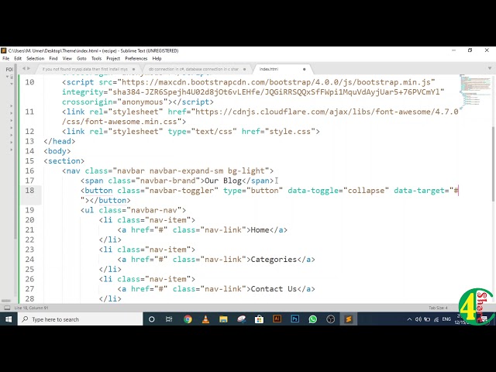The height and width of the screenshot is (372, 496).
Task: Click the ENG language indicator
Action: tap(446, 319)
